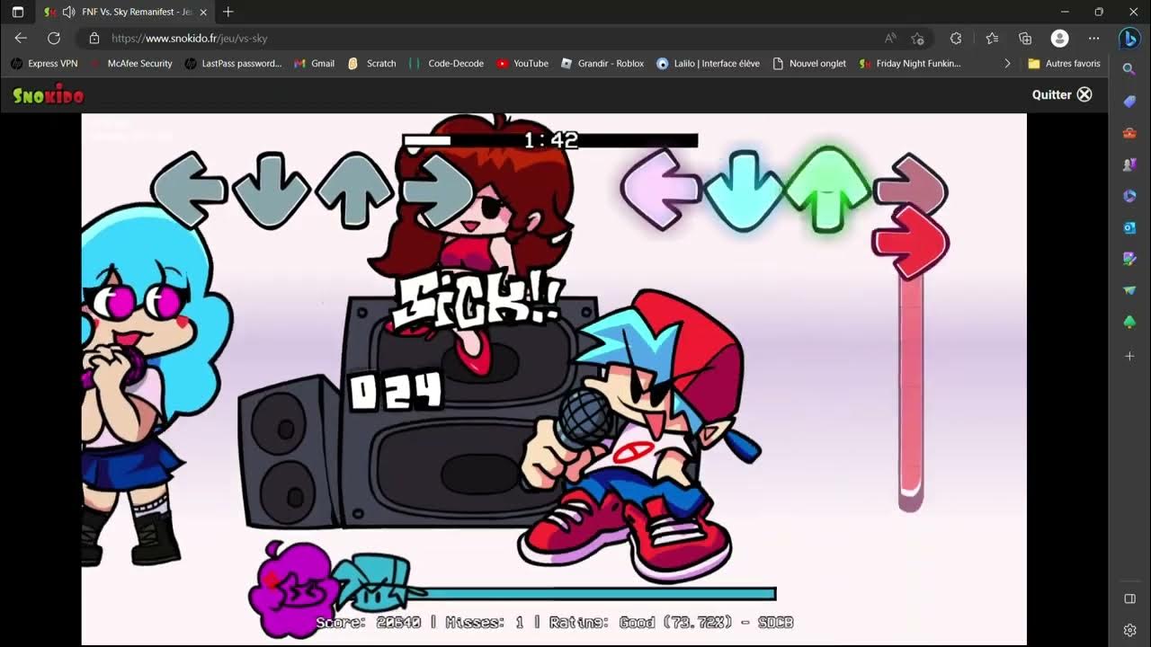Open sidebar settings gear icon
The height and width of the screenshot is (647, 1151).
tap(1129, 630)
